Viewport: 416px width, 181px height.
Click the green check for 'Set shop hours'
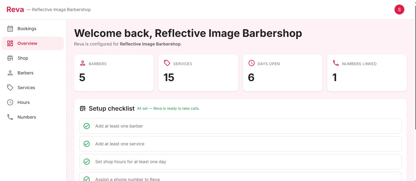[x=87, y=162]
